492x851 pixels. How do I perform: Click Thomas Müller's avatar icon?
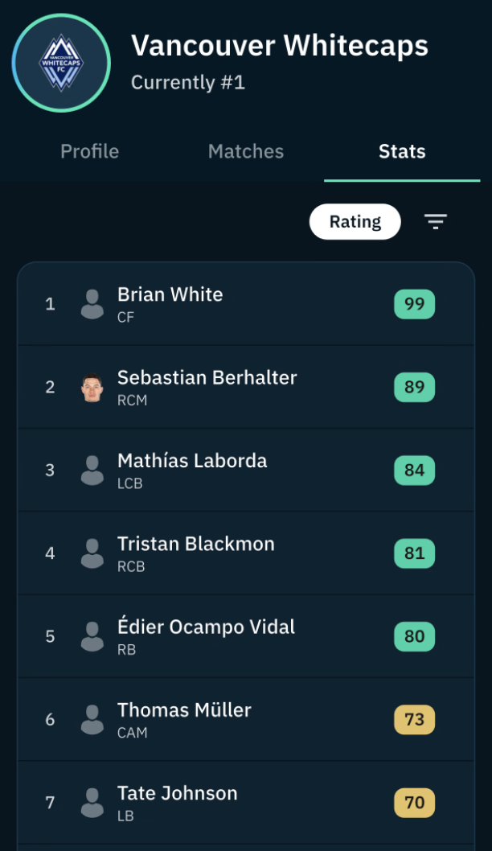(x=92, y=719)
